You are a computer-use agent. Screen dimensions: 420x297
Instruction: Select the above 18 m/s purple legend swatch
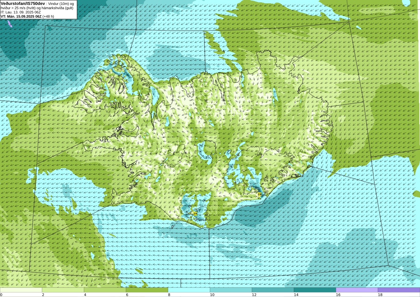pos(399,290)
